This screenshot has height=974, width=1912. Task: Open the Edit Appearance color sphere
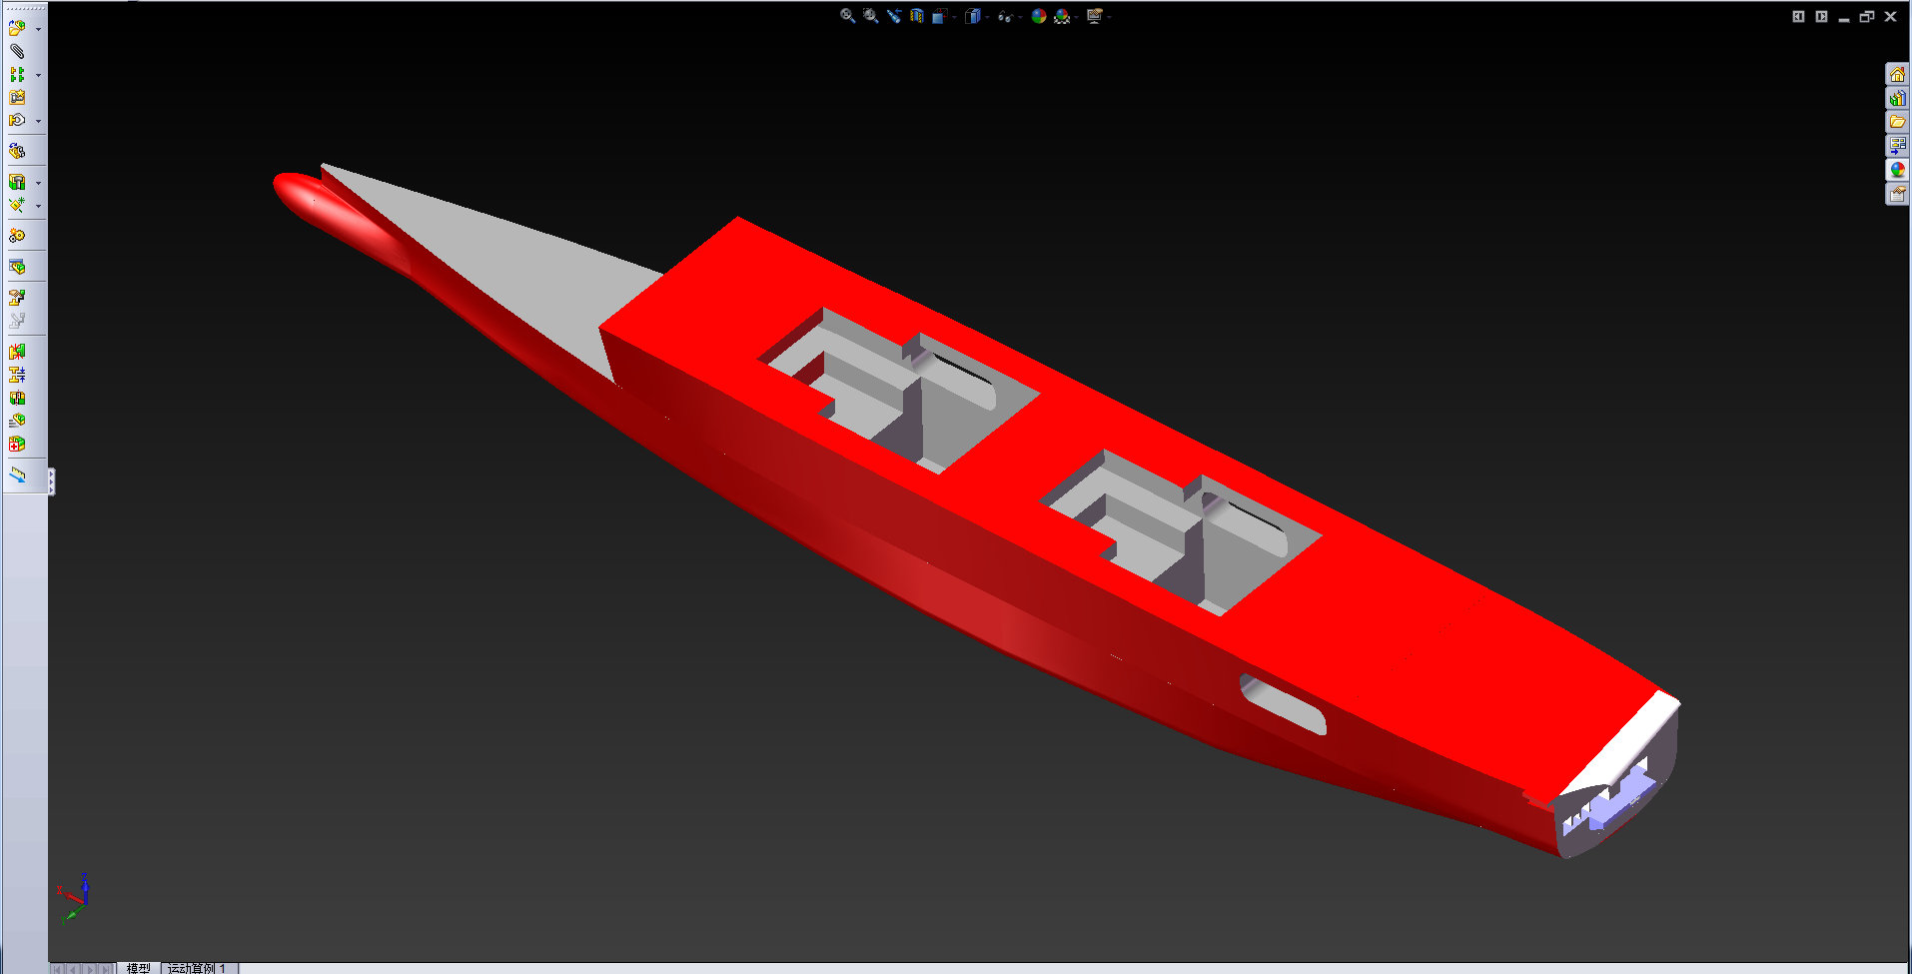1039,16
